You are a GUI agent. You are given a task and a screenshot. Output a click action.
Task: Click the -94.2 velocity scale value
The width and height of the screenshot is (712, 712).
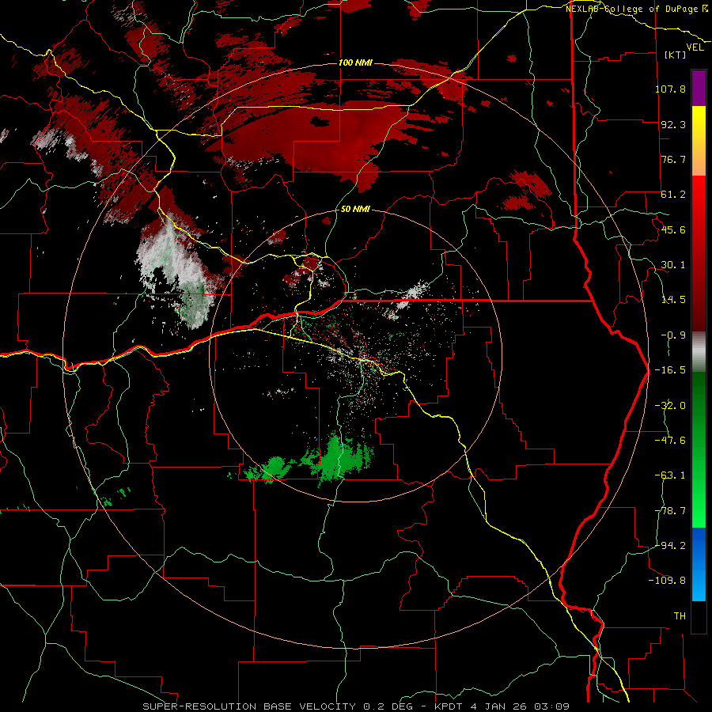coord(671,545)
